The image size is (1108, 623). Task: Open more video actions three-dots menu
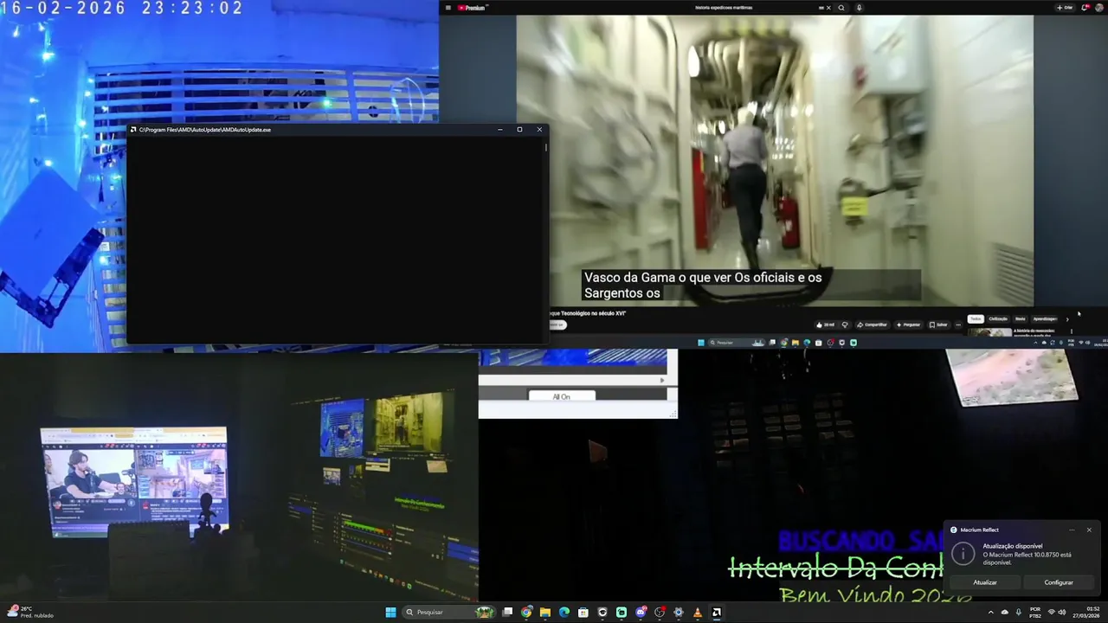click(x=958, y=325)
